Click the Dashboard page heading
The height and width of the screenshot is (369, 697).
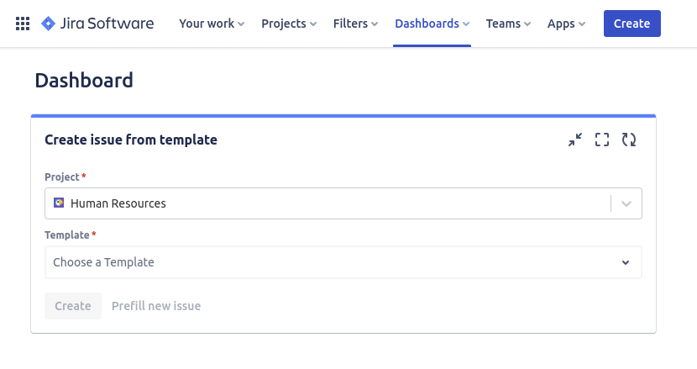(x=84, y=81)
